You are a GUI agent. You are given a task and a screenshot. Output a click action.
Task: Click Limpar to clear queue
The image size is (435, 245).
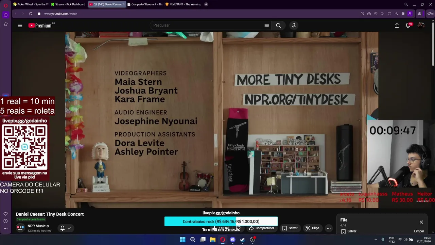(419, 231)
